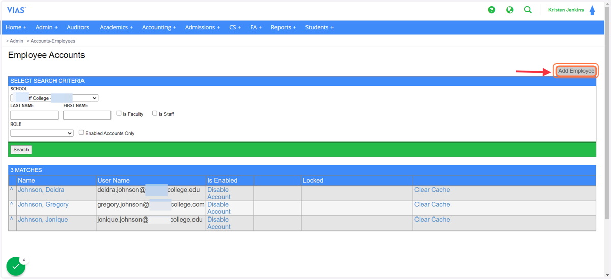611x279 pixels.
Task: Open the Academics menu
Action: (116, 27)
